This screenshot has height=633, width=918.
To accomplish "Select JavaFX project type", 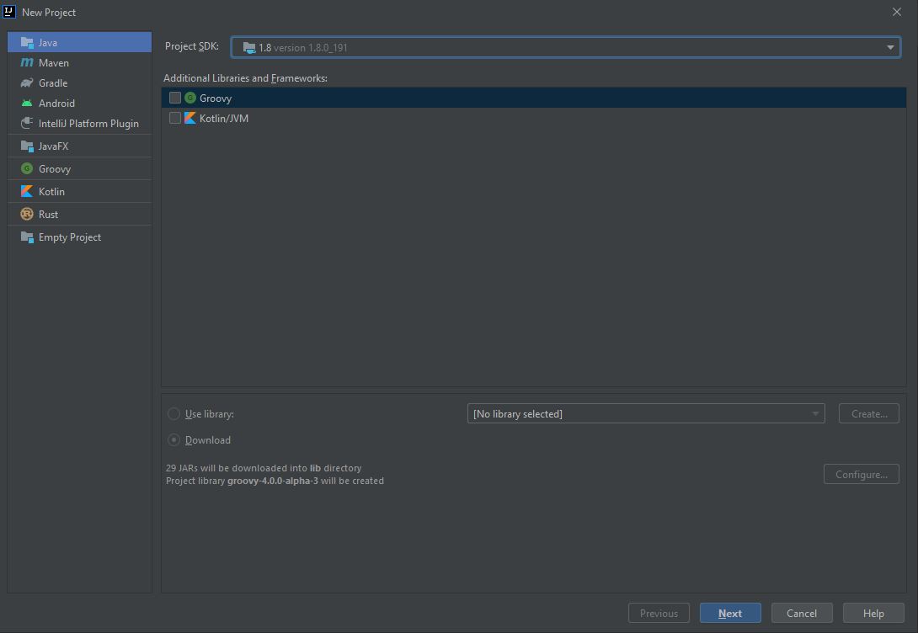I will [x=80, y=146].
